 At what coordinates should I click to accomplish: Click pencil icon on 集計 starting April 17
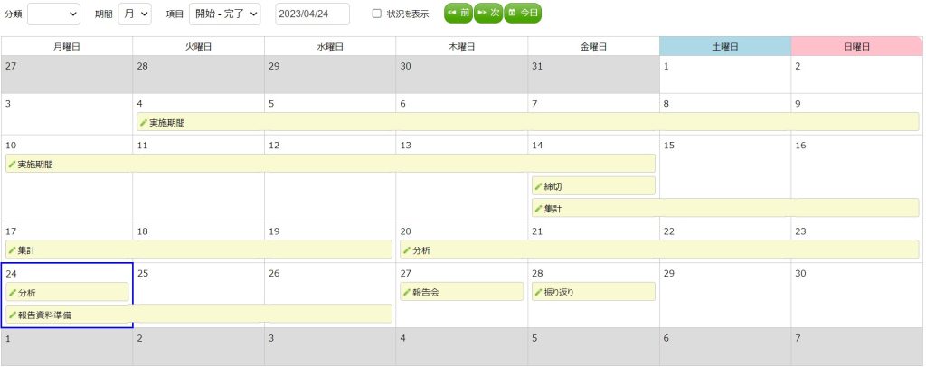[12, 250]
